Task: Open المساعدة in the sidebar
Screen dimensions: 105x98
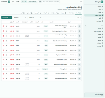Action: point(94,21)
